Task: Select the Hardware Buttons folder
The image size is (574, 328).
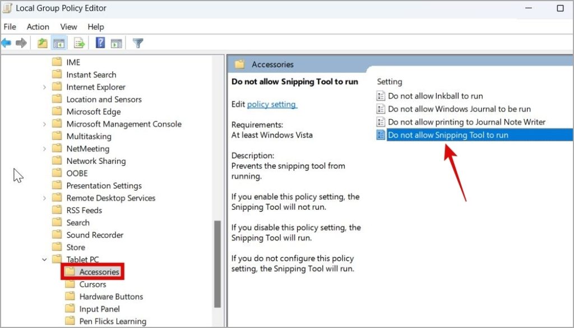Action: pos(112,297)
